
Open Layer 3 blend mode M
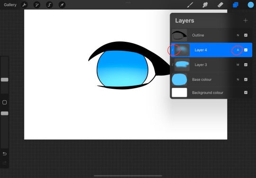click(238, 65)
